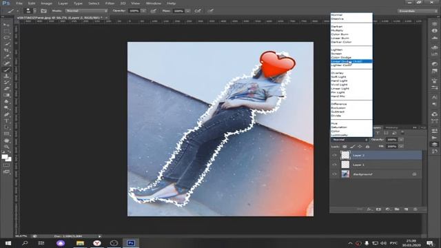441x248 pixels.
Task: Toggle lock all padlock icon
Action: (x=367, y=147)
